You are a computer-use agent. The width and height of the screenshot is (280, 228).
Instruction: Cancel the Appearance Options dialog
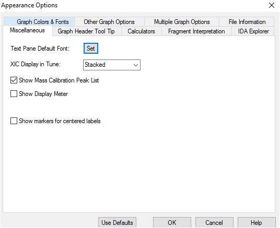214,222
